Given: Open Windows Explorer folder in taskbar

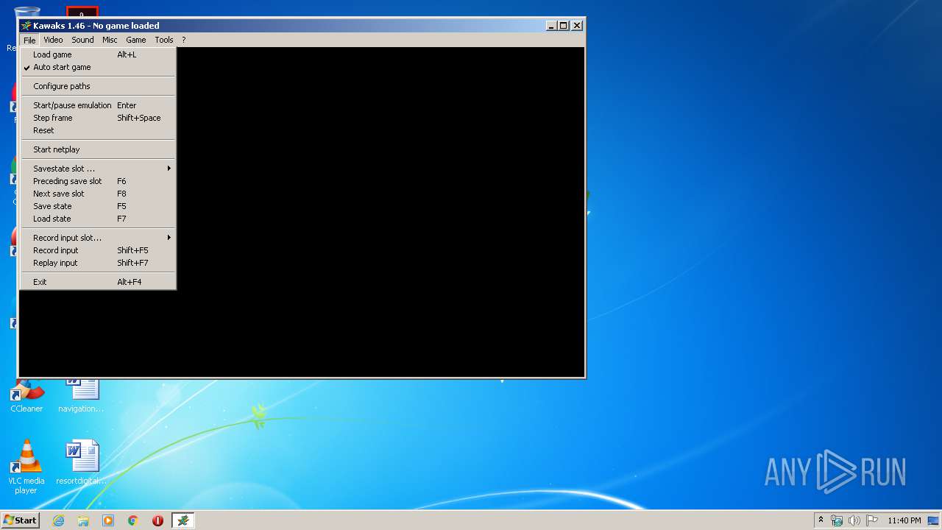Looking at the screenshot, I should 83,520.
